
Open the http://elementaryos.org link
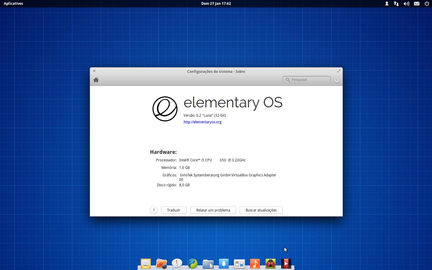(x=202, y=122)
